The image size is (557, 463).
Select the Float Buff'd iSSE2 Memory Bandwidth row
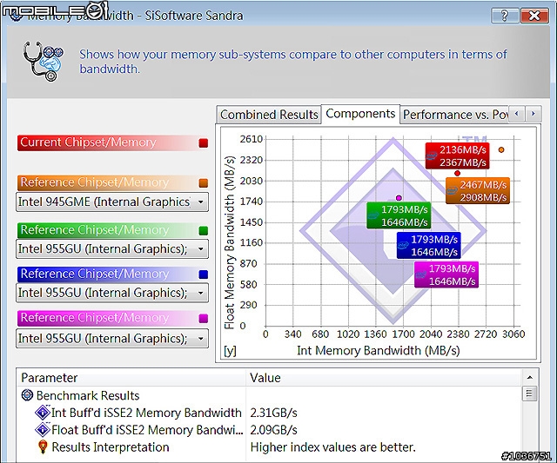pos(269,430)
